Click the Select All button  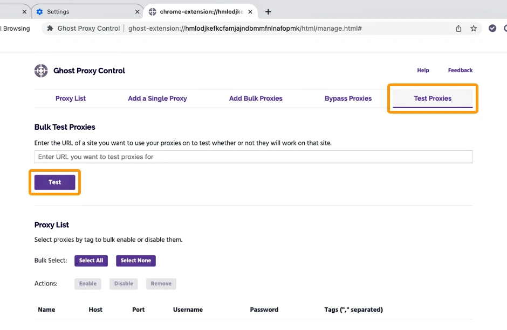click(91, 261)
